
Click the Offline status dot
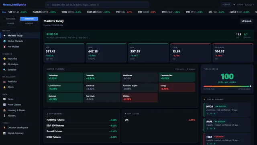click(x=234, y=4)
